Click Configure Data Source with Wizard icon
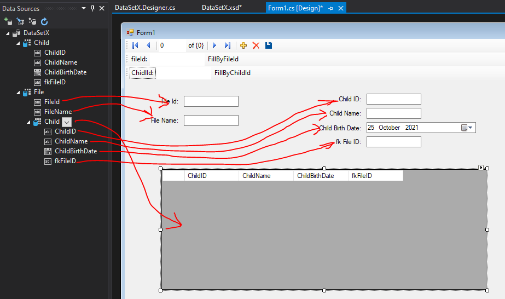Viewport: 505px width, 299px height. point(32,21)
